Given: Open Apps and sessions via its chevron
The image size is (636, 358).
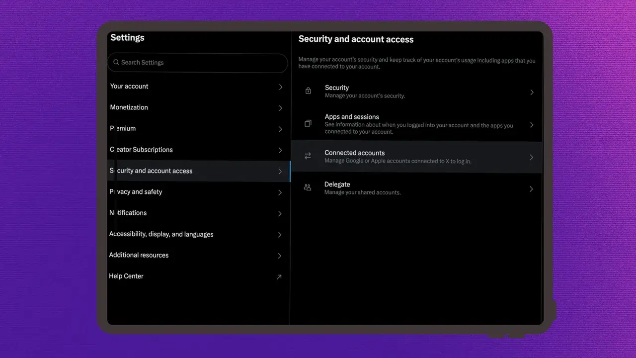Looking at the screenshot, I should (x=532, y=125).
